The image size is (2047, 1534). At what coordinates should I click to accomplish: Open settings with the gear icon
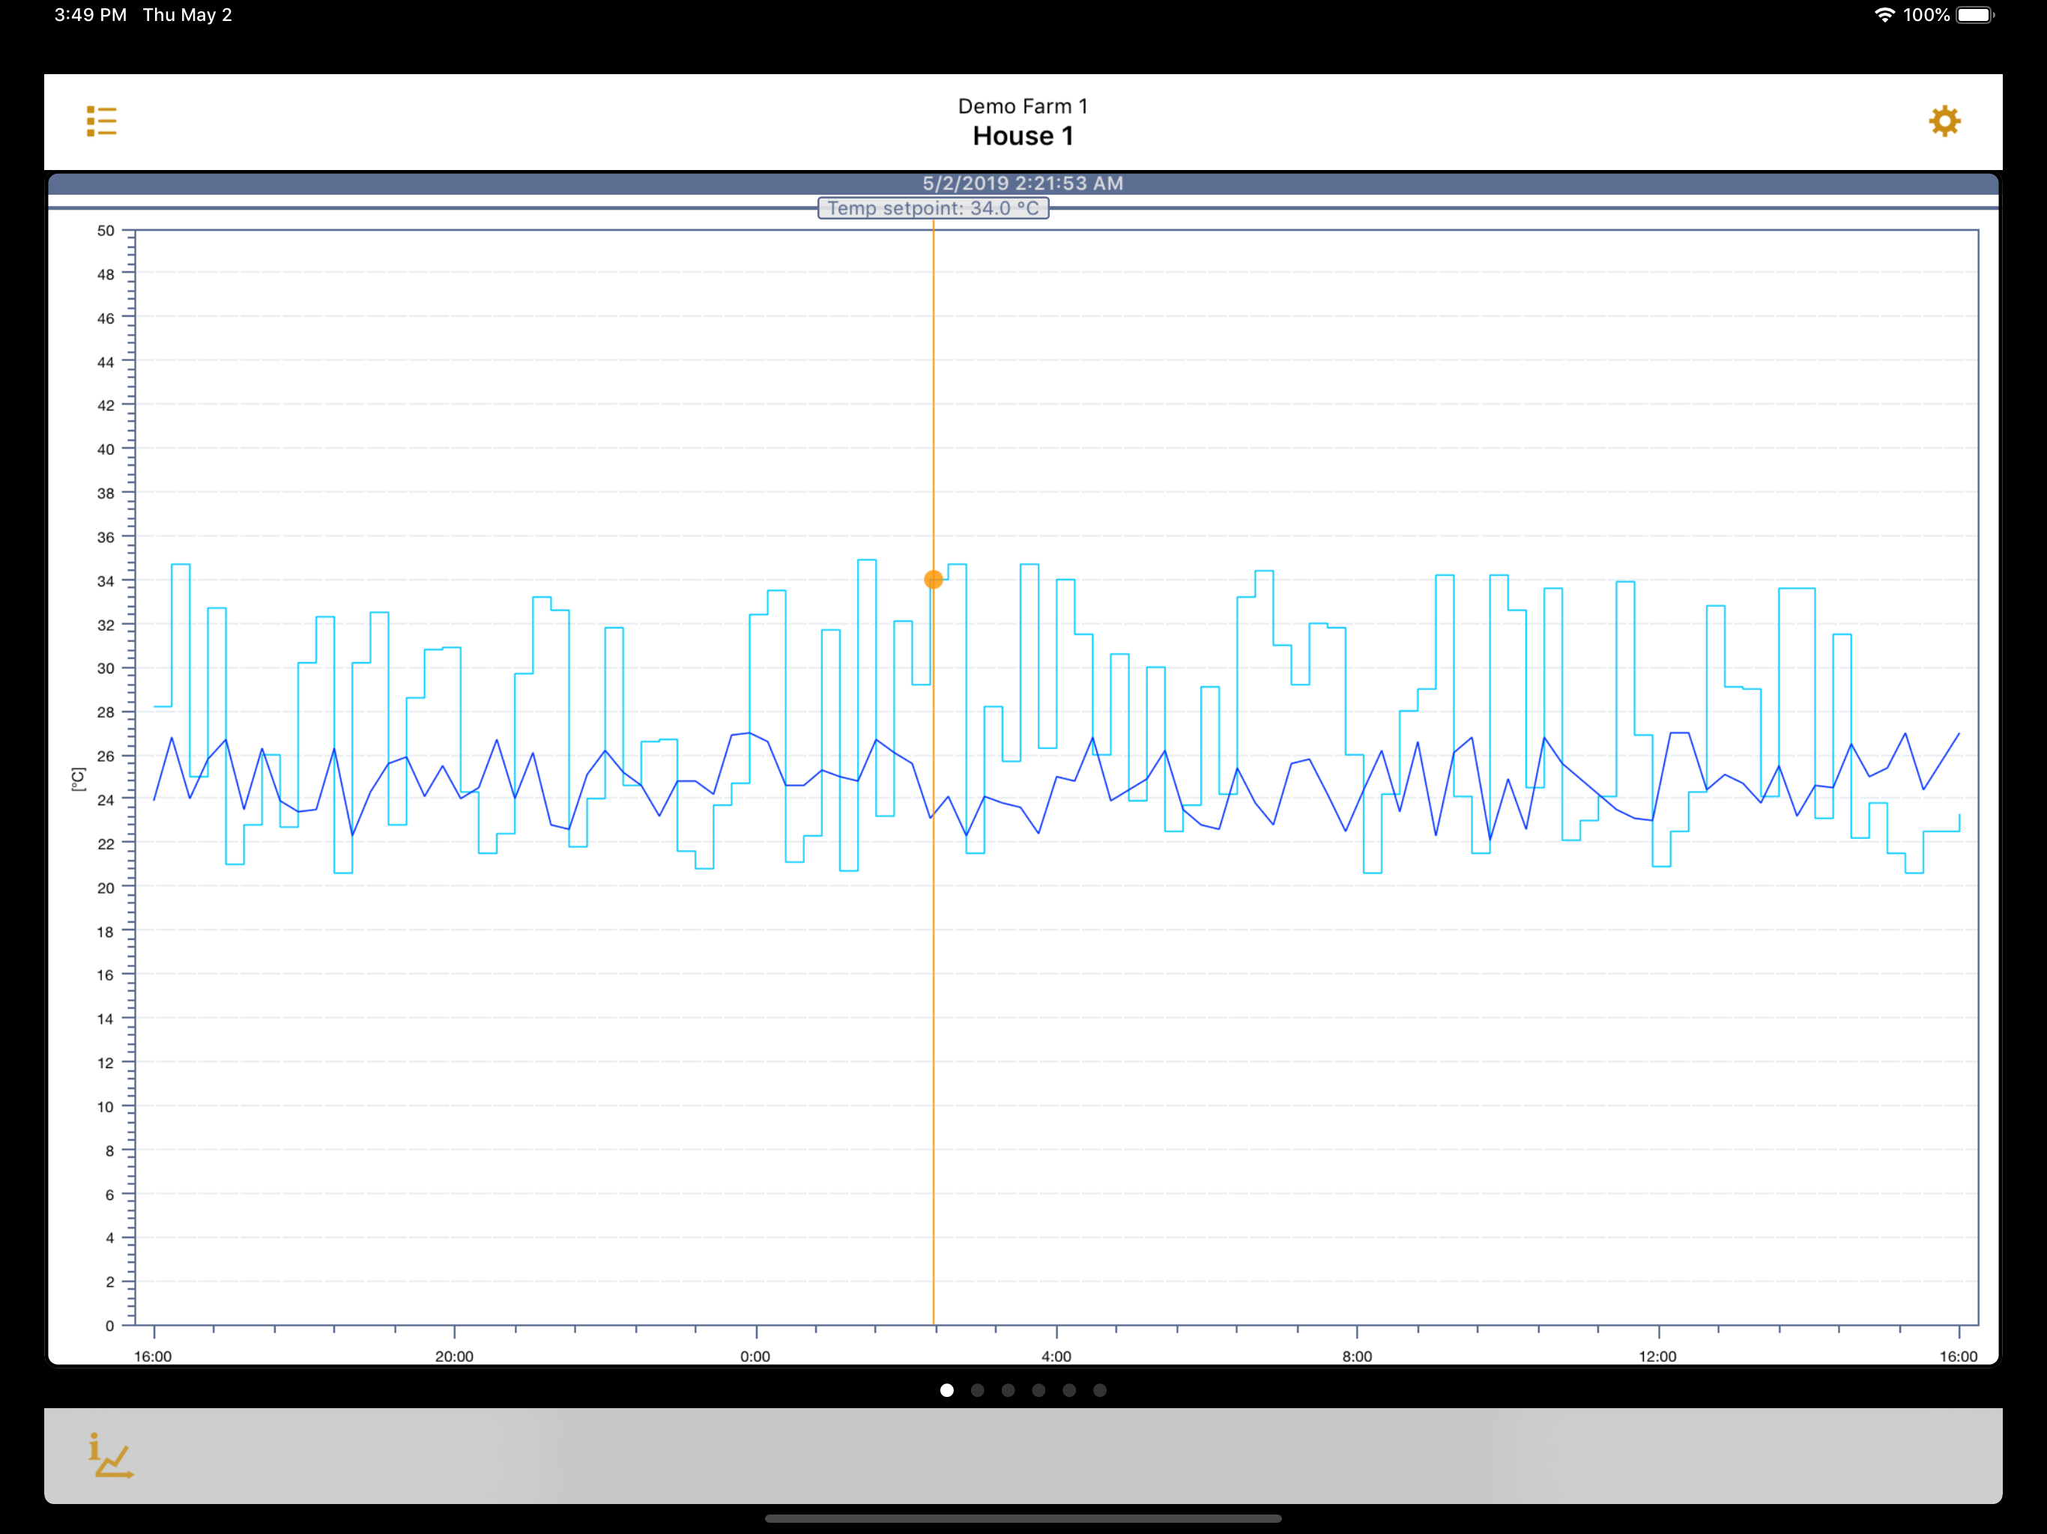(1944, 121)
